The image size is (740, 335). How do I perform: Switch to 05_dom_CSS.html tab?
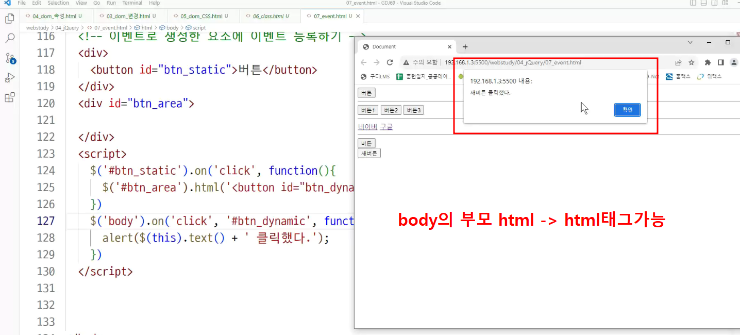[203, 16]
